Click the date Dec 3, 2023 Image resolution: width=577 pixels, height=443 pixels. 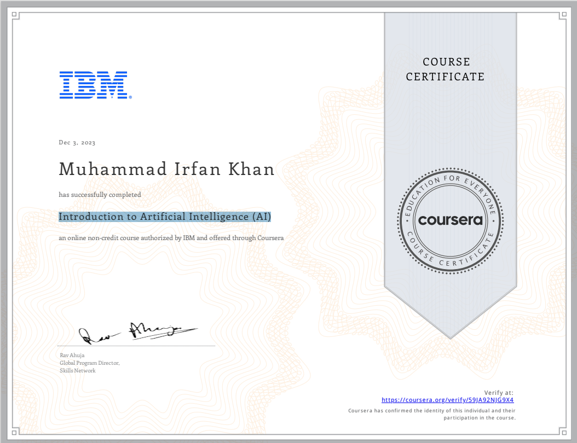pyautogui.click(x=77, y=143)
